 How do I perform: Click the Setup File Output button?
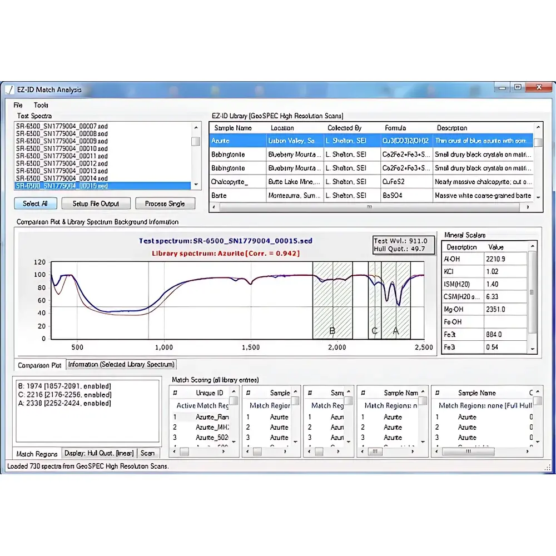96,203
